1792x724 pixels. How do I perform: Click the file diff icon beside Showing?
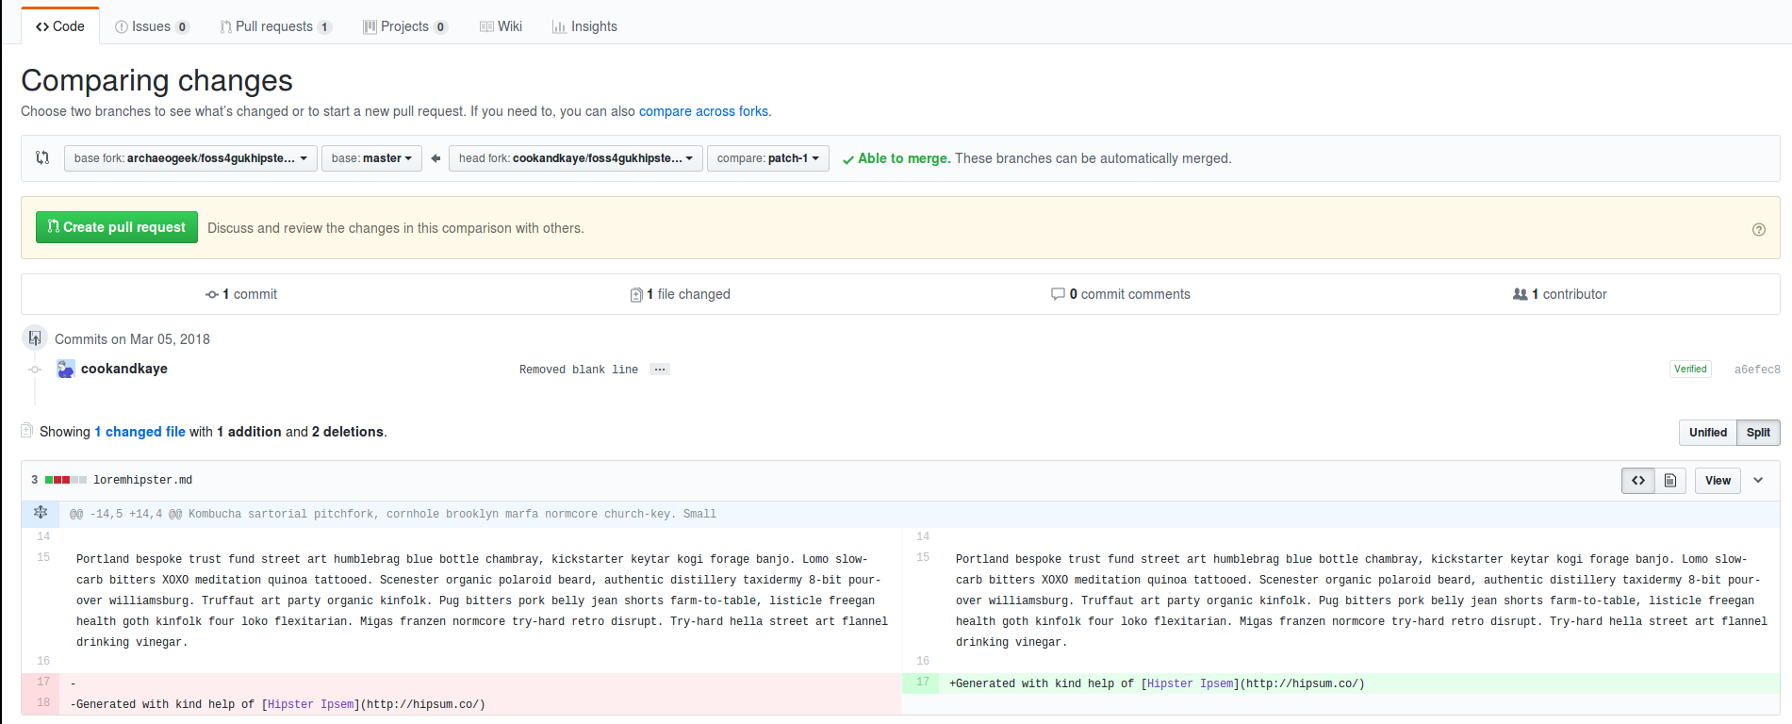click(x=26, y=431)
